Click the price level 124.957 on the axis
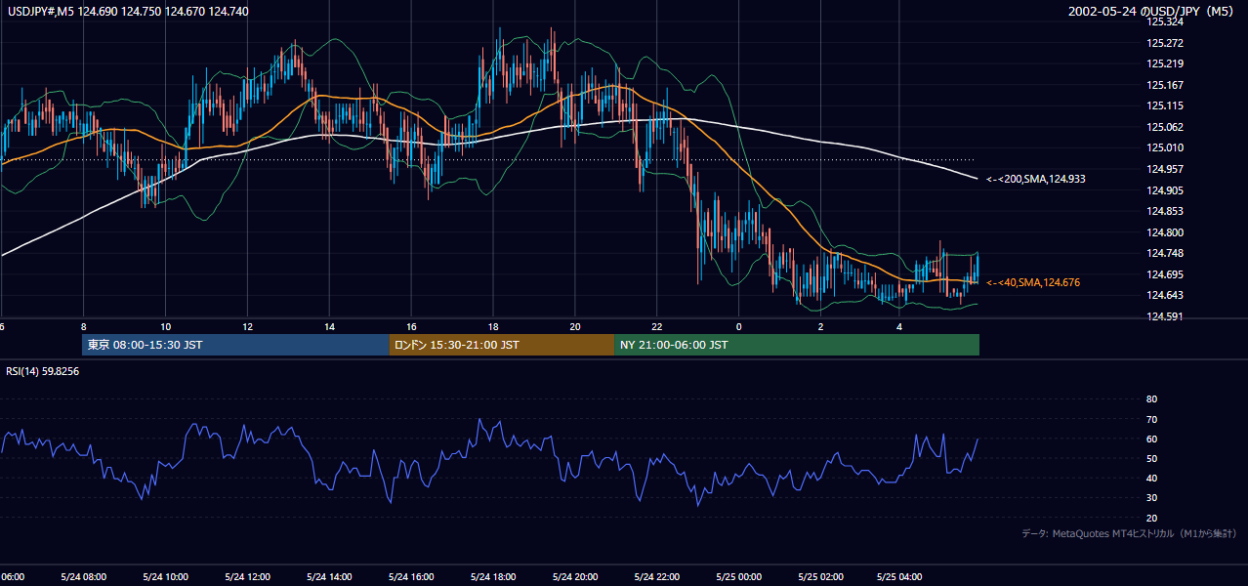This screenshot has width=1248, height=586. (1164, 169)
